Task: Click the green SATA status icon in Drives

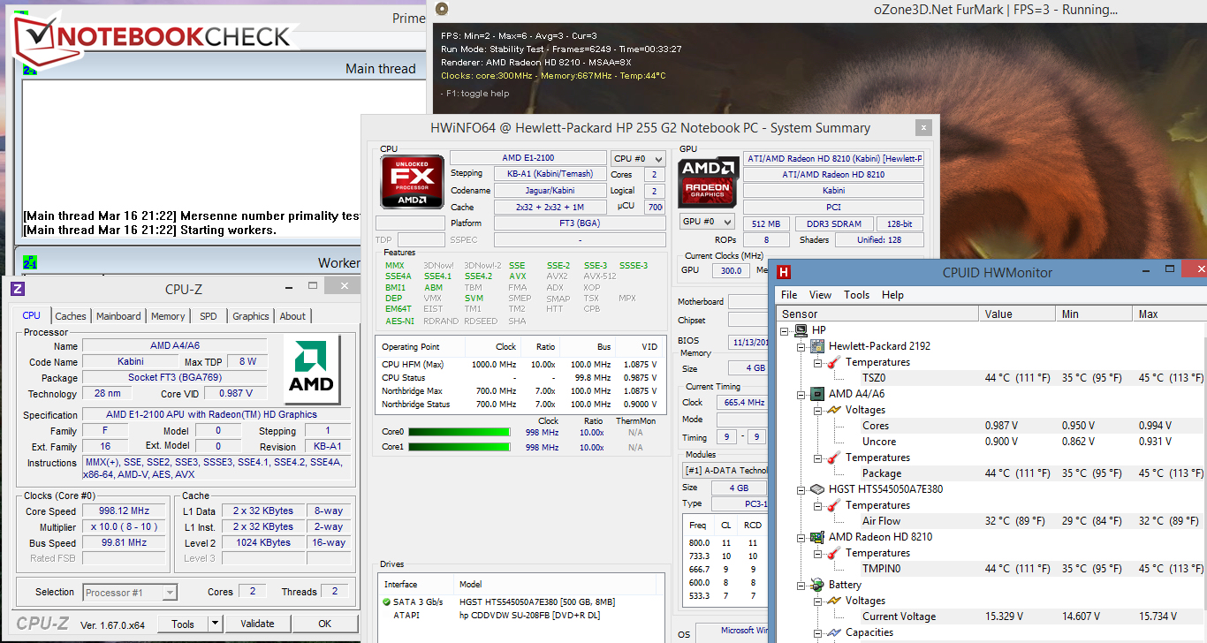Action: point(386,602)
